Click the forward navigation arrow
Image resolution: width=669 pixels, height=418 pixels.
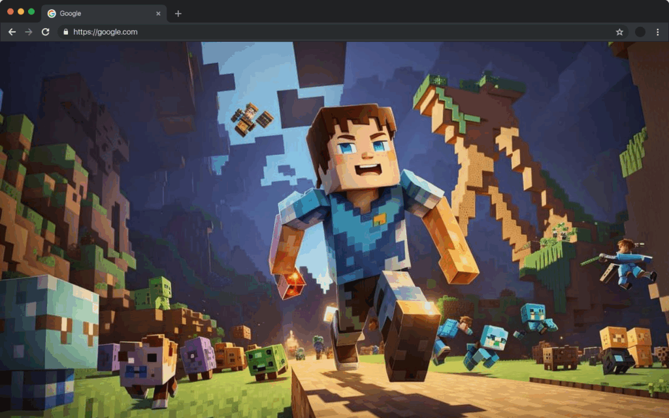(x=29, y=32)
